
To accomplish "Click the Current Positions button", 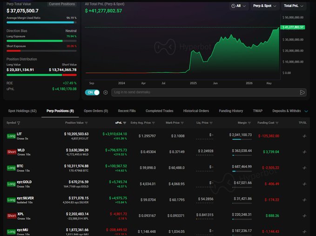I will 62,4.
